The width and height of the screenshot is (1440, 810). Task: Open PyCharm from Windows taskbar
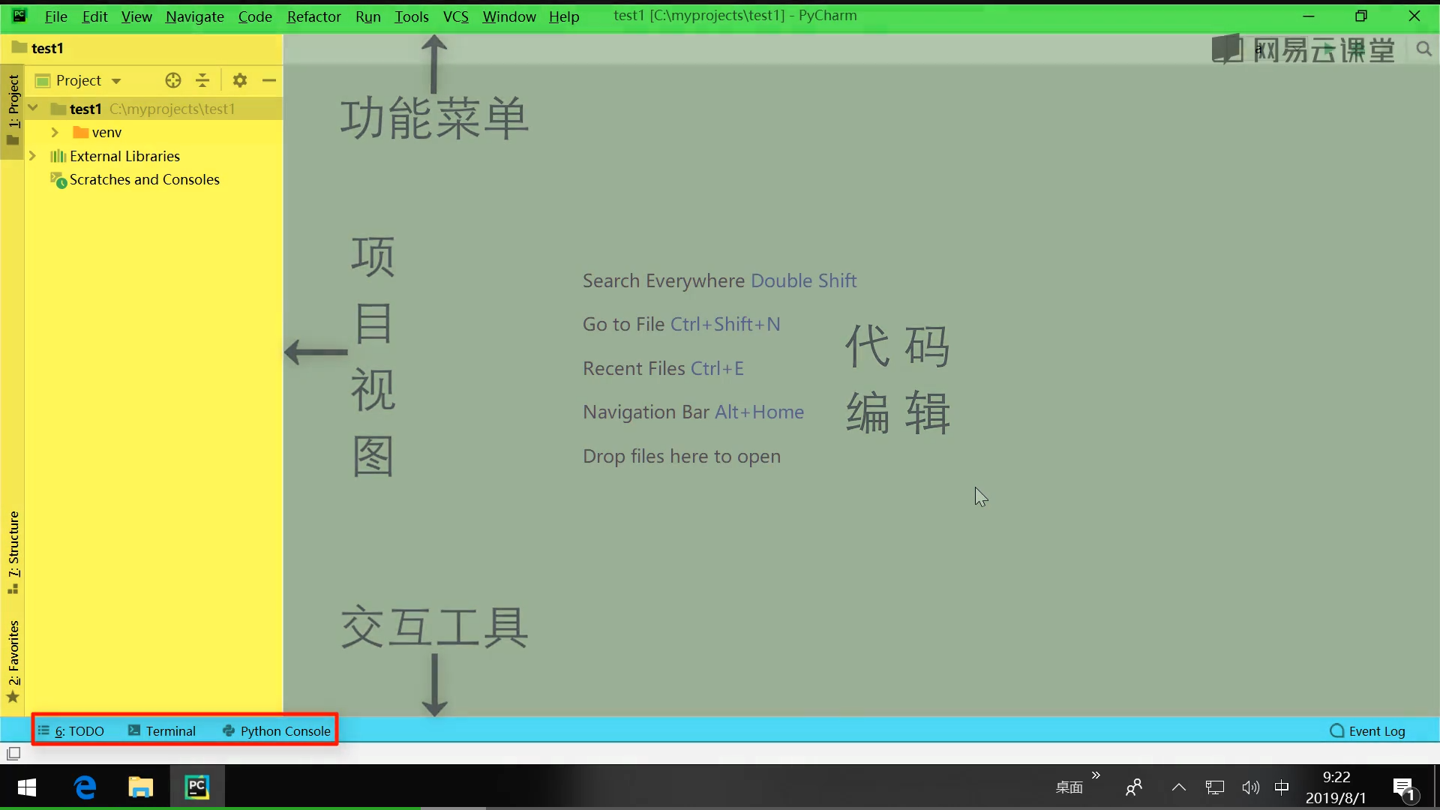pyautogui.click(x=197, y=787)
